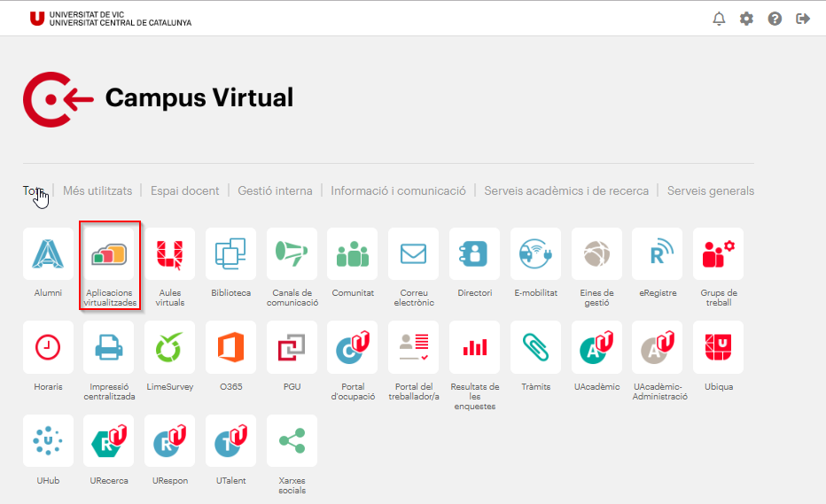The height and width of the screenshot is (504, 826).
Task: Click the Correu electrònic envelope icon
Action: (x=413, y=254)
